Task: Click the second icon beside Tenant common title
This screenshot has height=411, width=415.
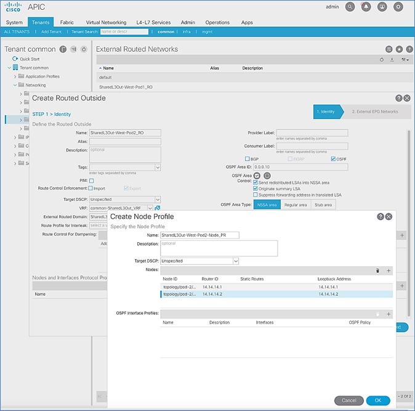Action: (x=73, y=49)
